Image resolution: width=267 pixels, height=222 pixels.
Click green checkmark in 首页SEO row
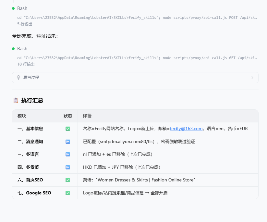(67, 180)
